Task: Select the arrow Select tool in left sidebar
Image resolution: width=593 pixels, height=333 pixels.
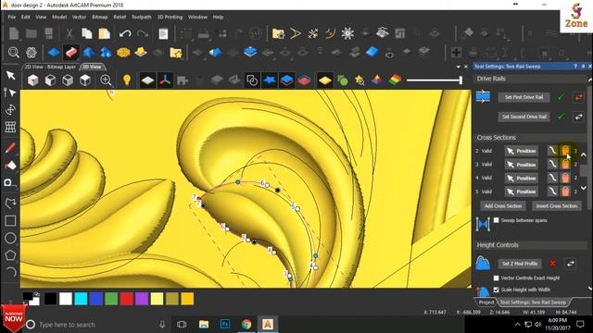Action: pos(10,76)
